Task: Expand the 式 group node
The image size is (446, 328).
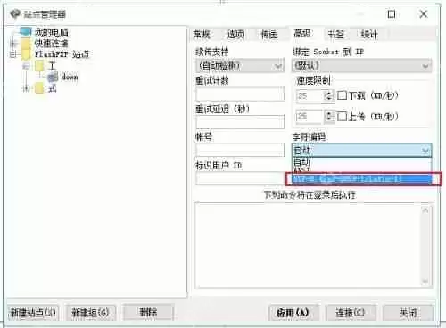Action: (x=26, y=88)
